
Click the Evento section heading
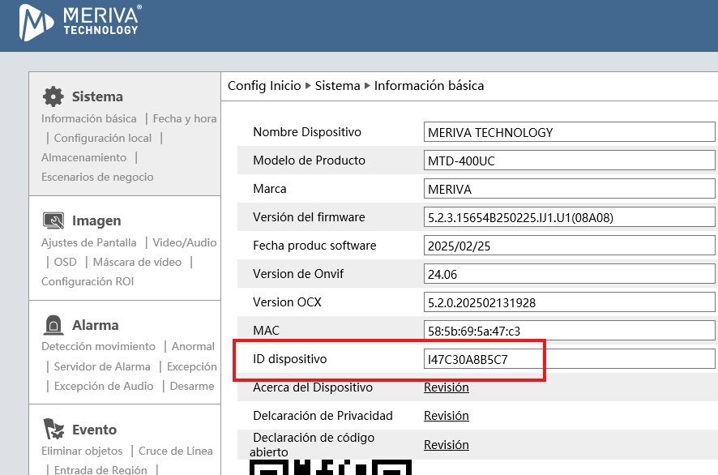[x=94, y=430]
